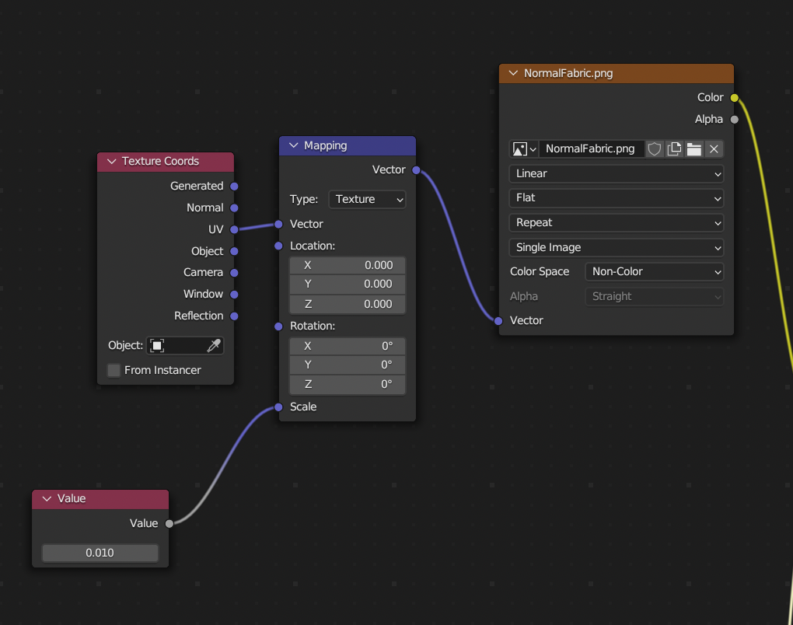Click the Mapping Location input socket
Image resolution: width=793 pixels, height=625 pixels.
click(x=278, y=246)
